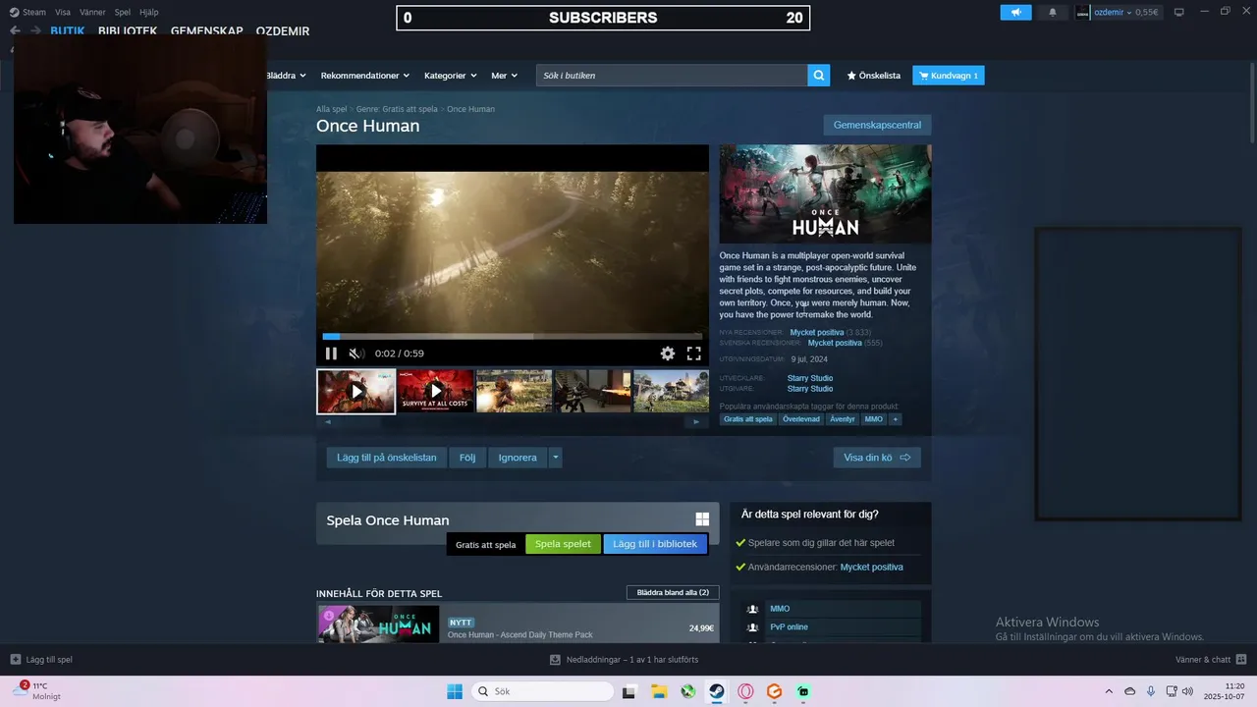The image size is (1257, 707).
Task: Click Mycket positiva user reviews link
Action: click(871, 567)
